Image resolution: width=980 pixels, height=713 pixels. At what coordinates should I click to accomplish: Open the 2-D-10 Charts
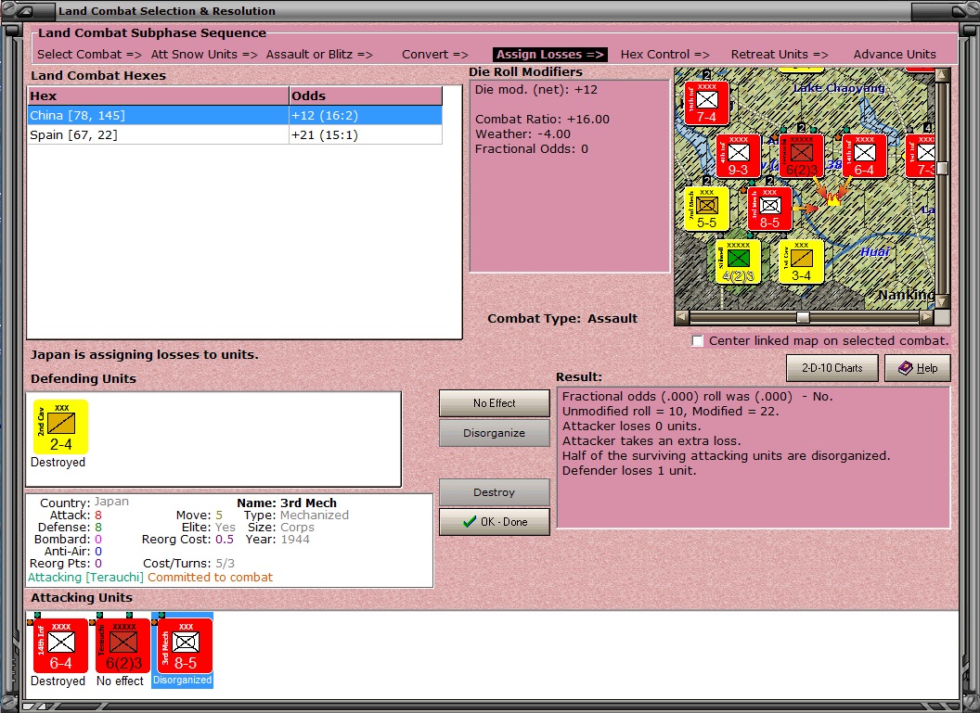(x=832, y=368)
